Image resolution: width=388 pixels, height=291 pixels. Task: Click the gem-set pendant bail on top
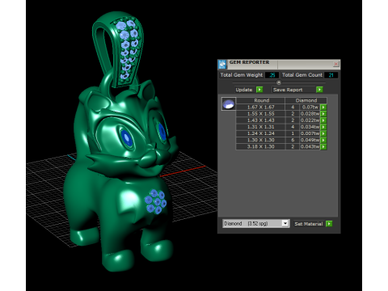tap(119, 50)
